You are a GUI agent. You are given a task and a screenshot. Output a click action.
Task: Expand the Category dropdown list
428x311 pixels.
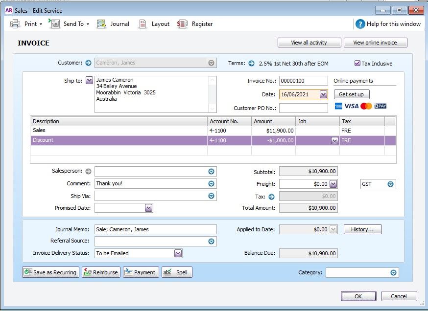point(393,273)
